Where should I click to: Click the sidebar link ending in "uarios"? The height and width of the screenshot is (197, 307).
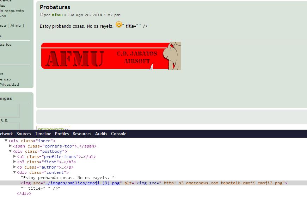pyautogui.click(x=6, y=45)
